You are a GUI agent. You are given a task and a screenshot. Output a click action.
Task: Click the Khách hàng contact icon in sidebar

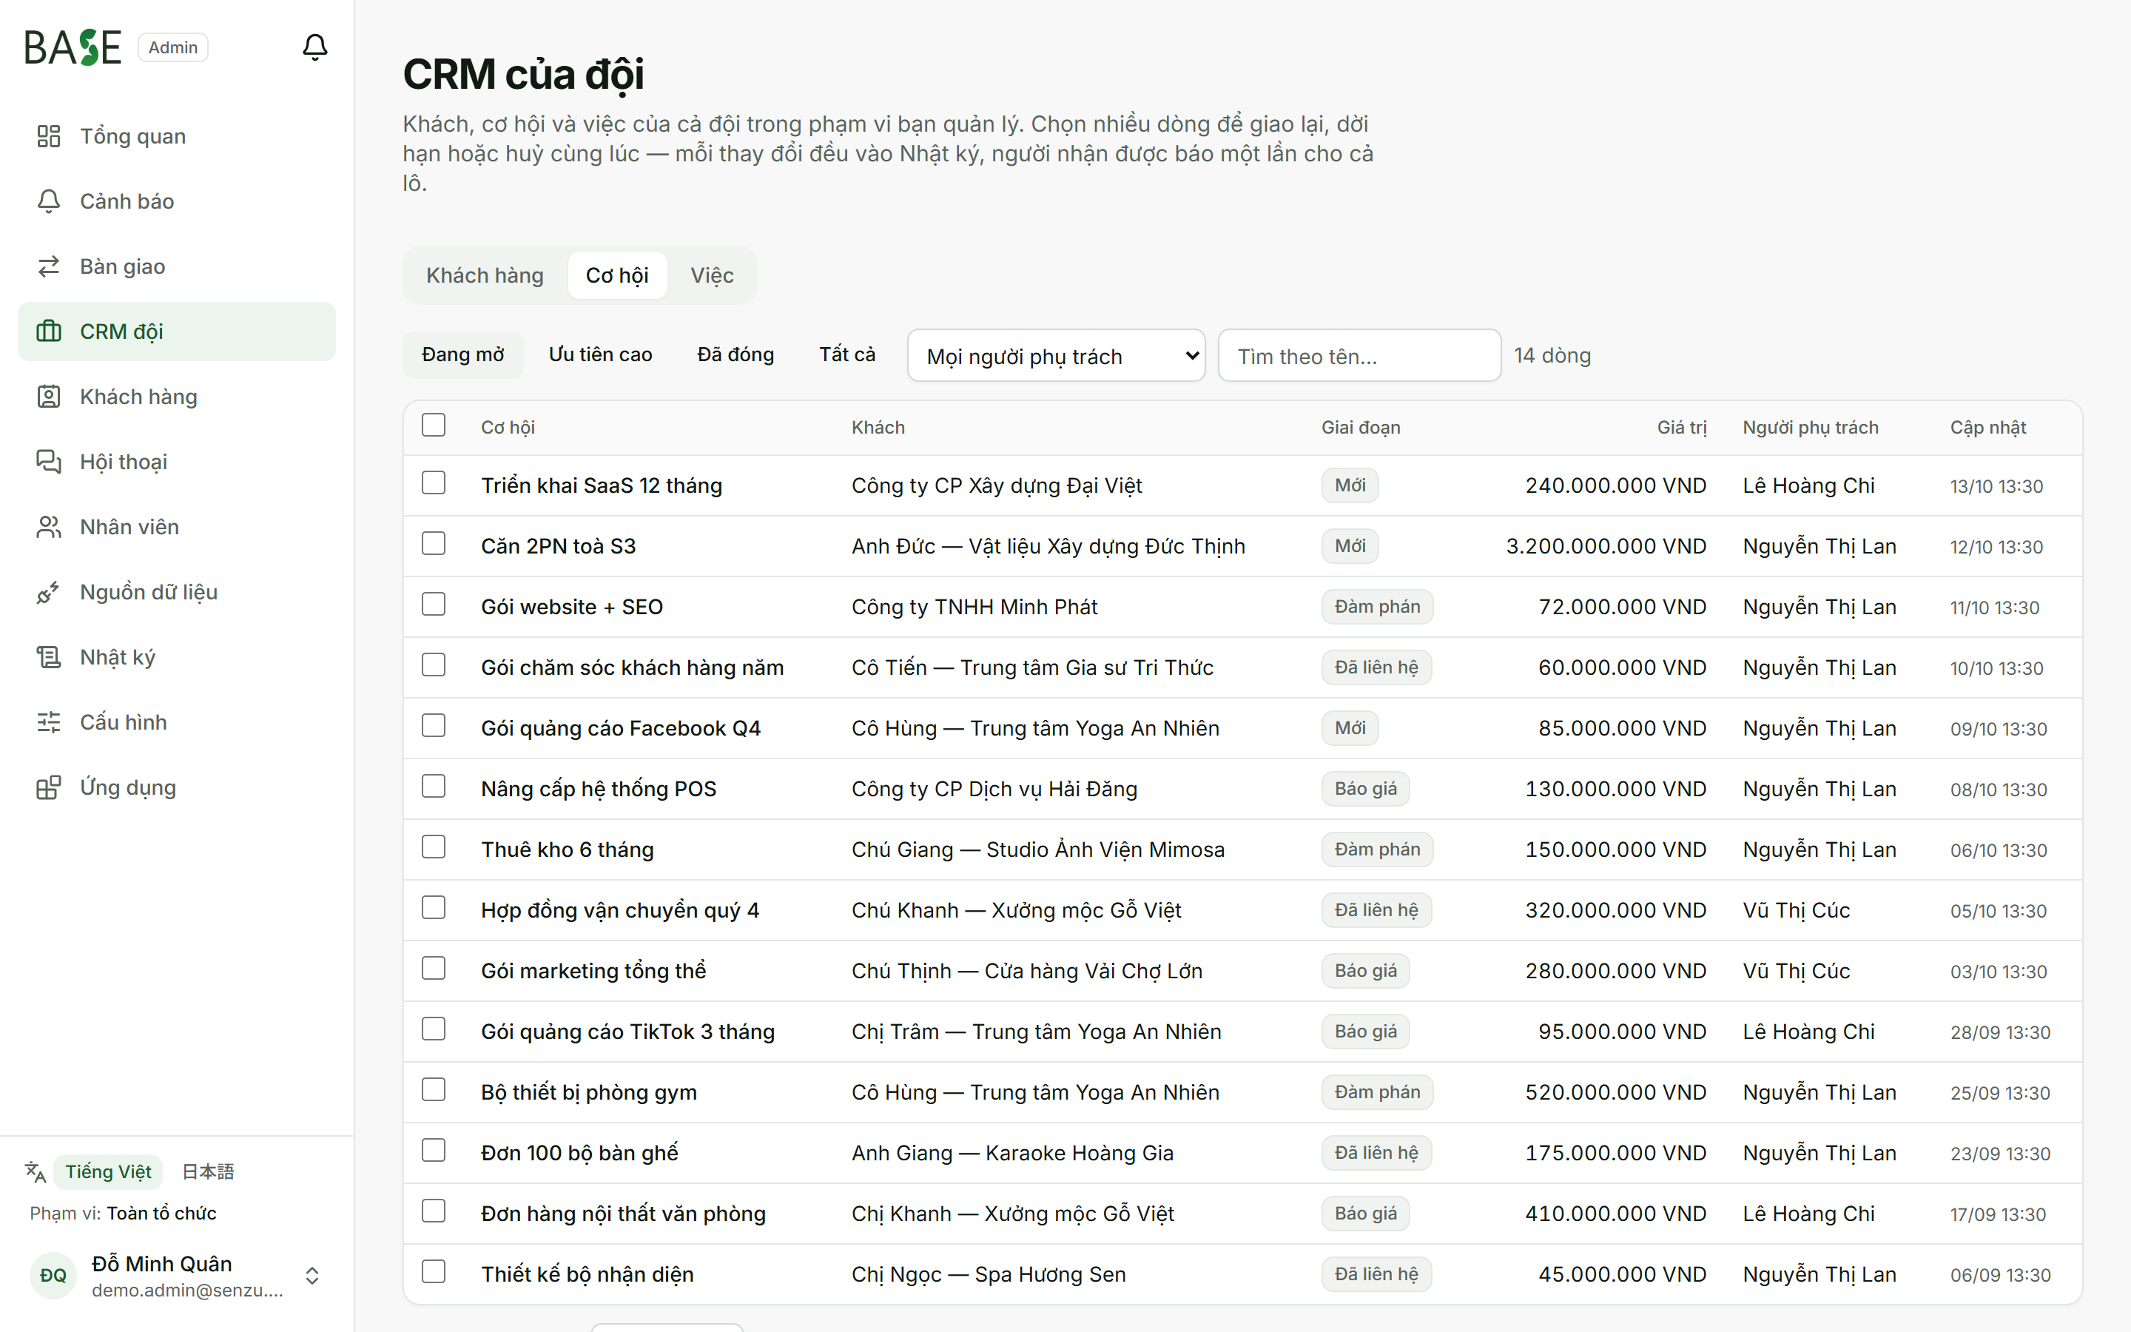(48, 397)
